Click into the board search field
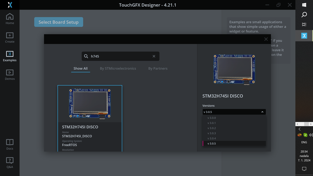 click(120, 56)
